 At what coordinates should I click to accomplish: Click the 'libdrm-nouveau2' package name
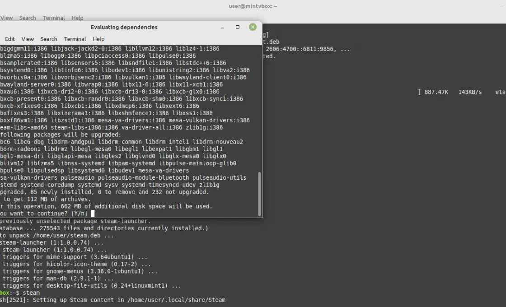pyautogui.click(x=218, y=142)
